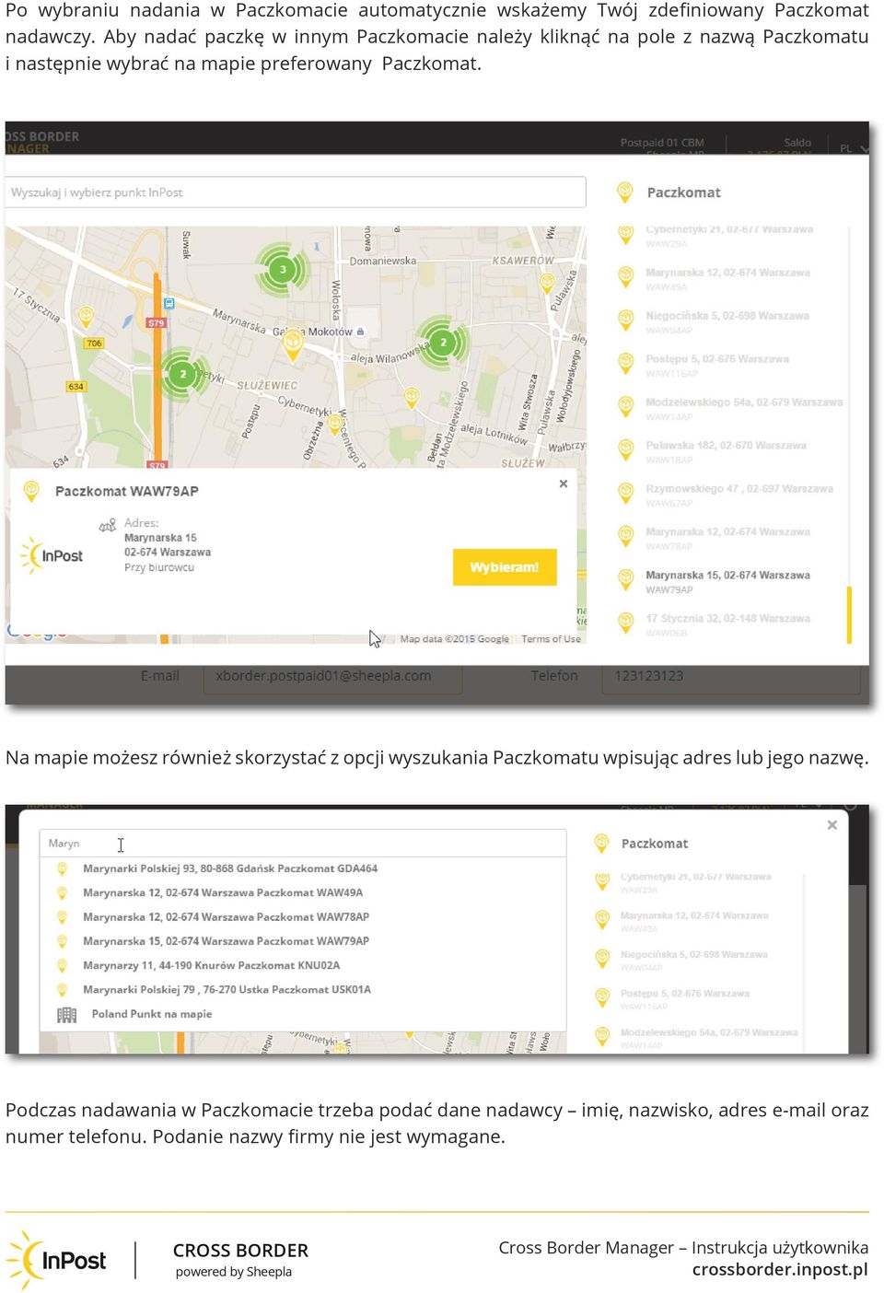The width and height of the screenshot is (884, 1293).
Task: Click the pin icon beside Postępu 5 WAW116AP
Action: 625,364
